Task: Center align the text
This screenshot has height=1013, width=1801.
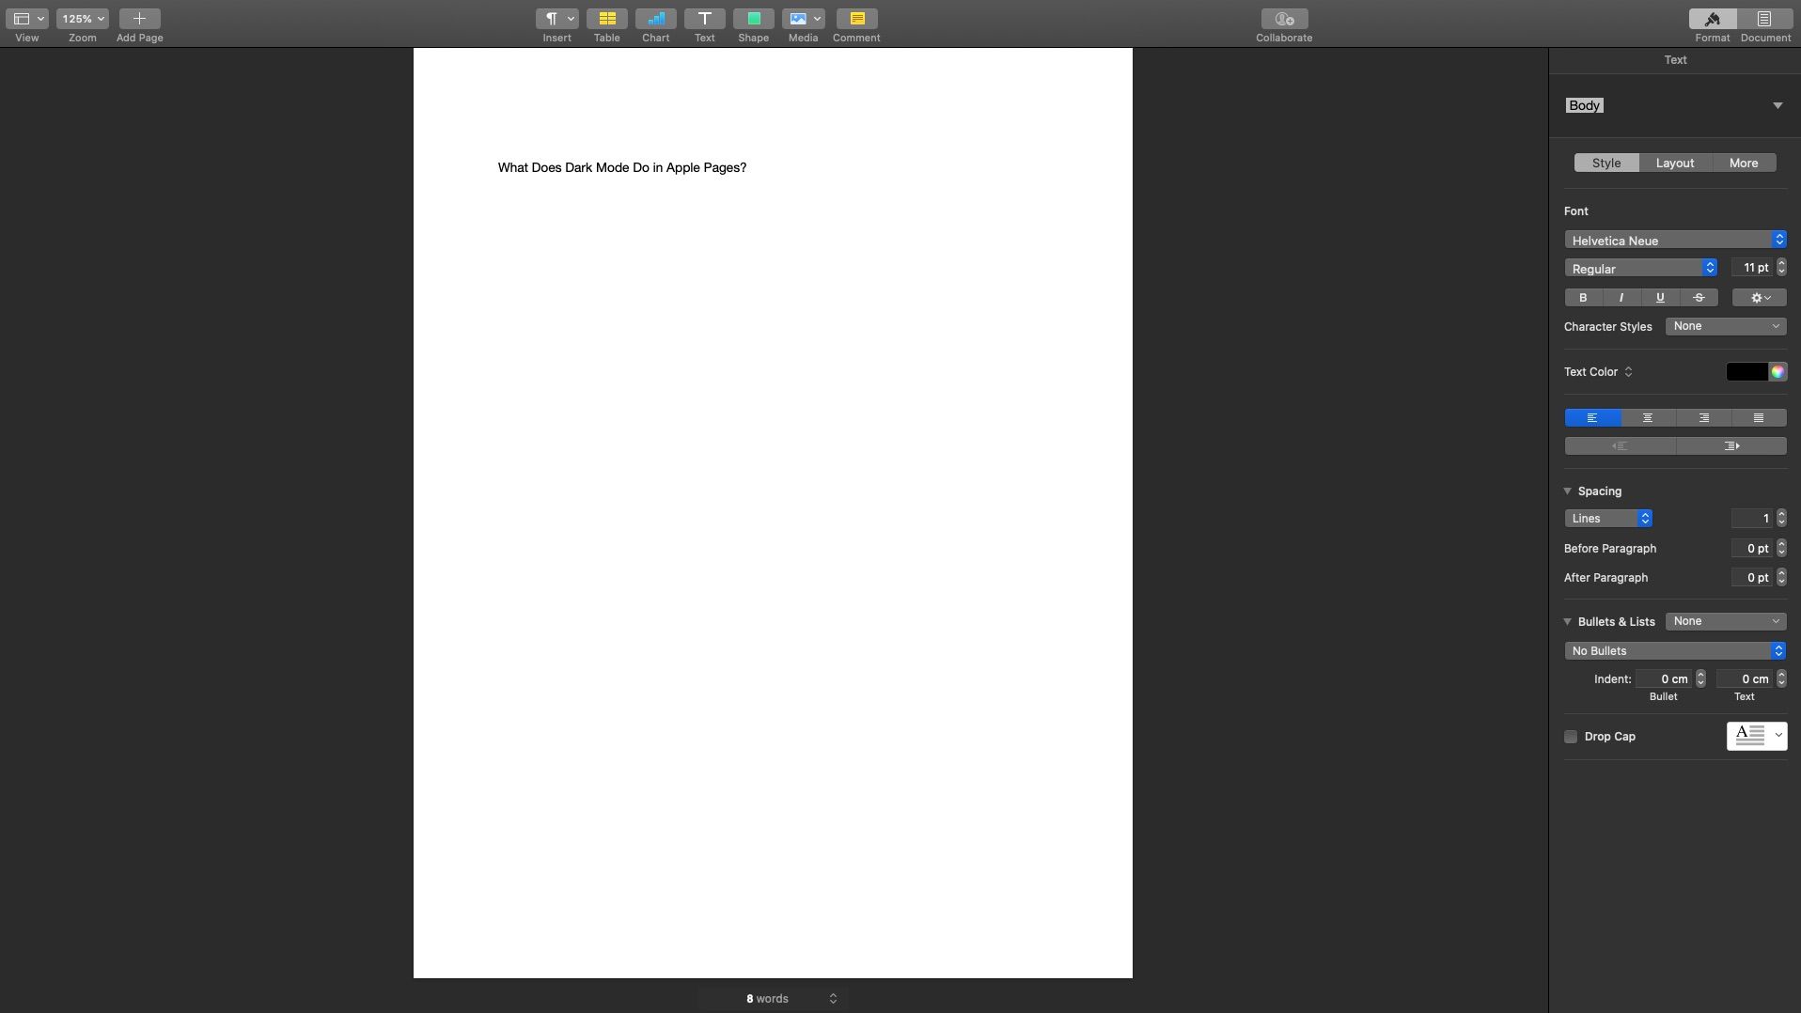Action: pyautogui.click(x=1648, y=418)
